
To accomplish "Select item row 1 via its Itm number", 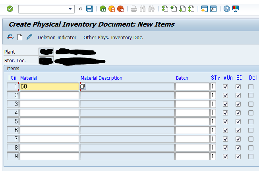I will pos(13,86).
